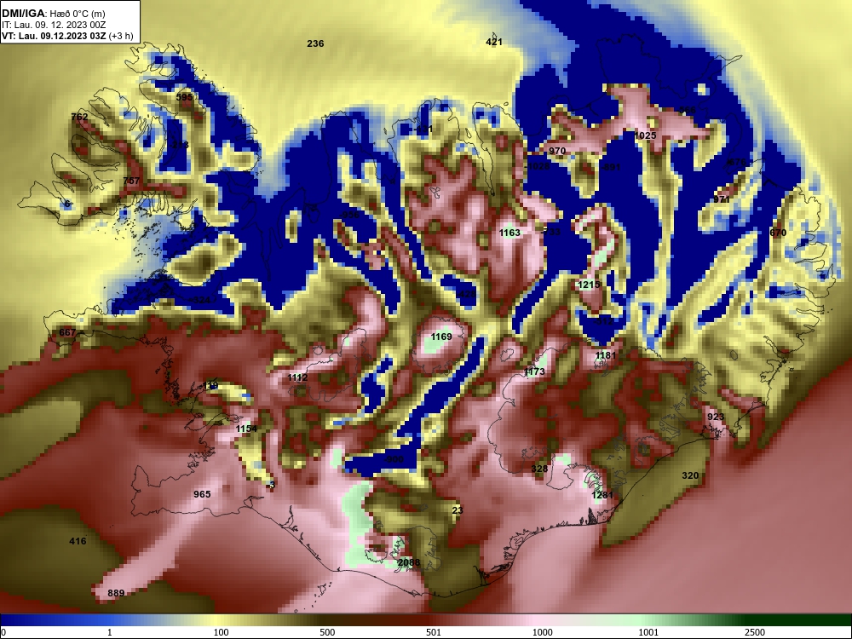Click the 'VT: Lau. 09.12.2023 03Z (+3 h)' line
The image size is (852, 639).
click(67, 36)
